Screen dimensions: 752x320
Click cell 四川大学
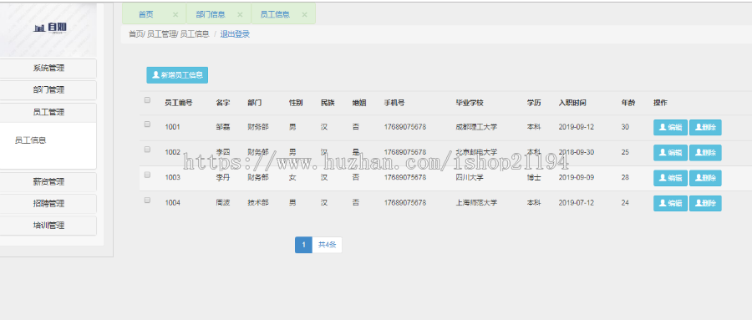470,177
